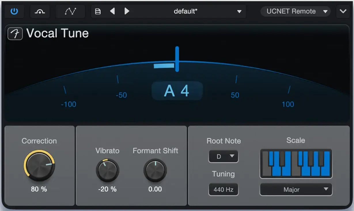Image resolution: width=354 pixels, height=211 pixels.
Task: Click the A 4 note display
Action: [x=177, y=91]
